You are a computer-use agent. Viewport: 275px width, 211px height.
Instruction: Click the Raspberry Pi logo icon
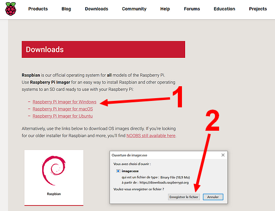pyautogui.click(x=11, y=9)
